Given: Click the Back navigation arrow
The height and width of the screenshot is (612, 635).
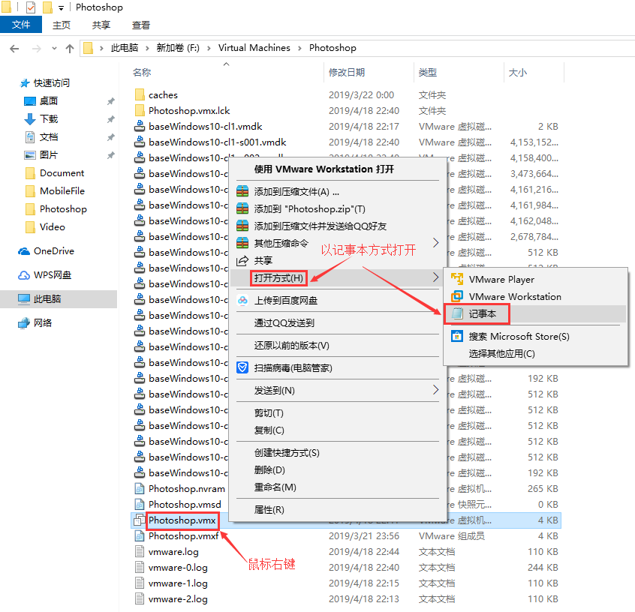Looking at the screenshot, I should 14,49.
